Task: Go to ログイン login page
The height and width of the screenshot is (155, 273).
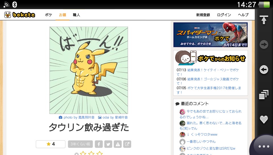Action: point(224,15)
